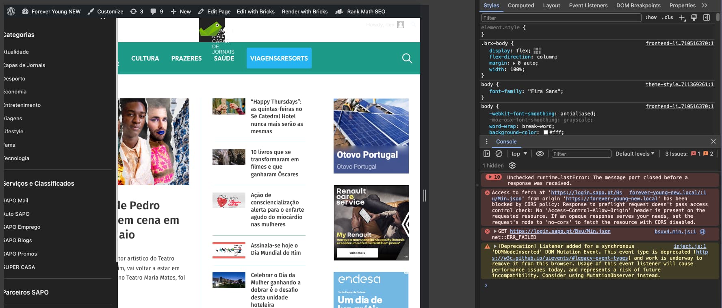Open Economia category in sidebar
The width and height of the screenshot is (722, 308).
(x=15, y=91)
